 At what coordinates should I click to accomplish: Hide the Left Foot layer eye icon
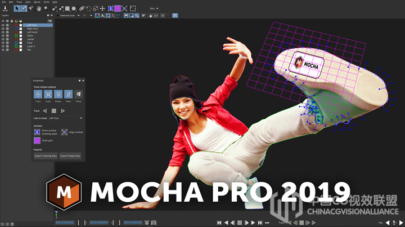(x=3, y=25)
